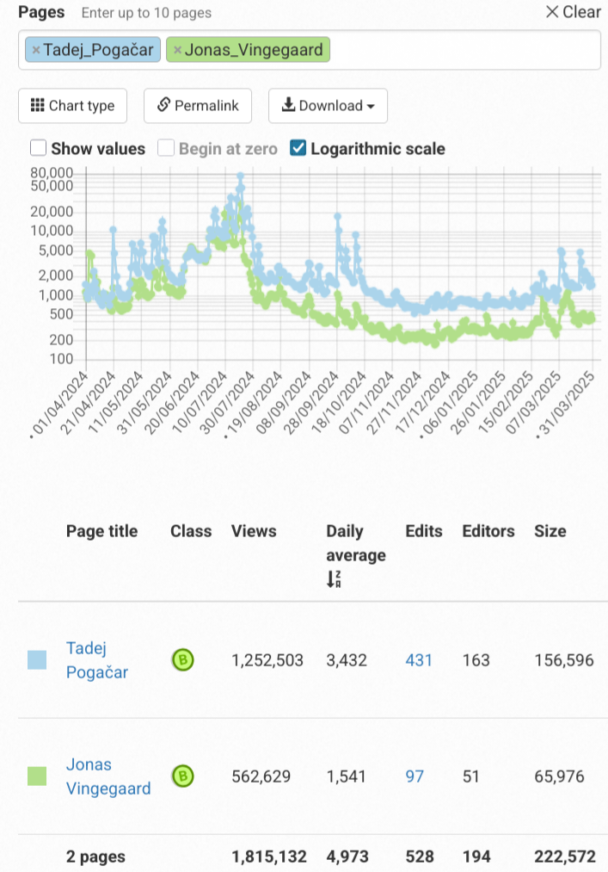This screenshot has height=872, width=608.
Task: Click the B-class badge for Tadej Pogačar
Action: click(x=183, y=660)
